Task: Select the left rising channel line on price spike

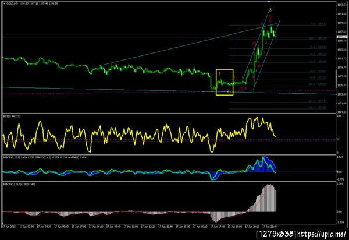Action: coord(255,46)
